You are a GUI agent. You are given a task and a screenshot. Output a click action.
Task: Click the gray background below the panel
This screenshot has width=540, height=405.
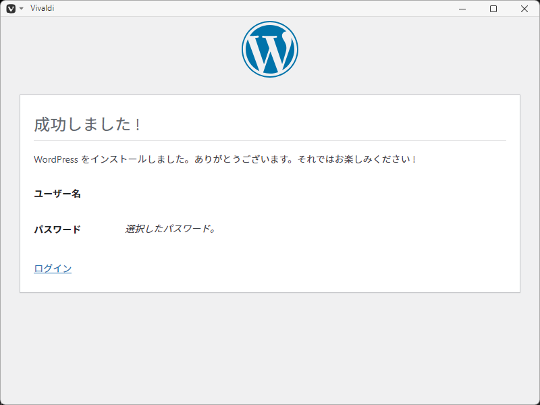(x=270, y=348)
